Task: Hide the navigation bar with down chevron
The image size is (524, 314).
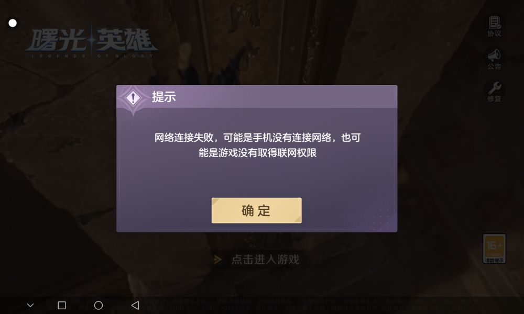Action: (30, 305)
